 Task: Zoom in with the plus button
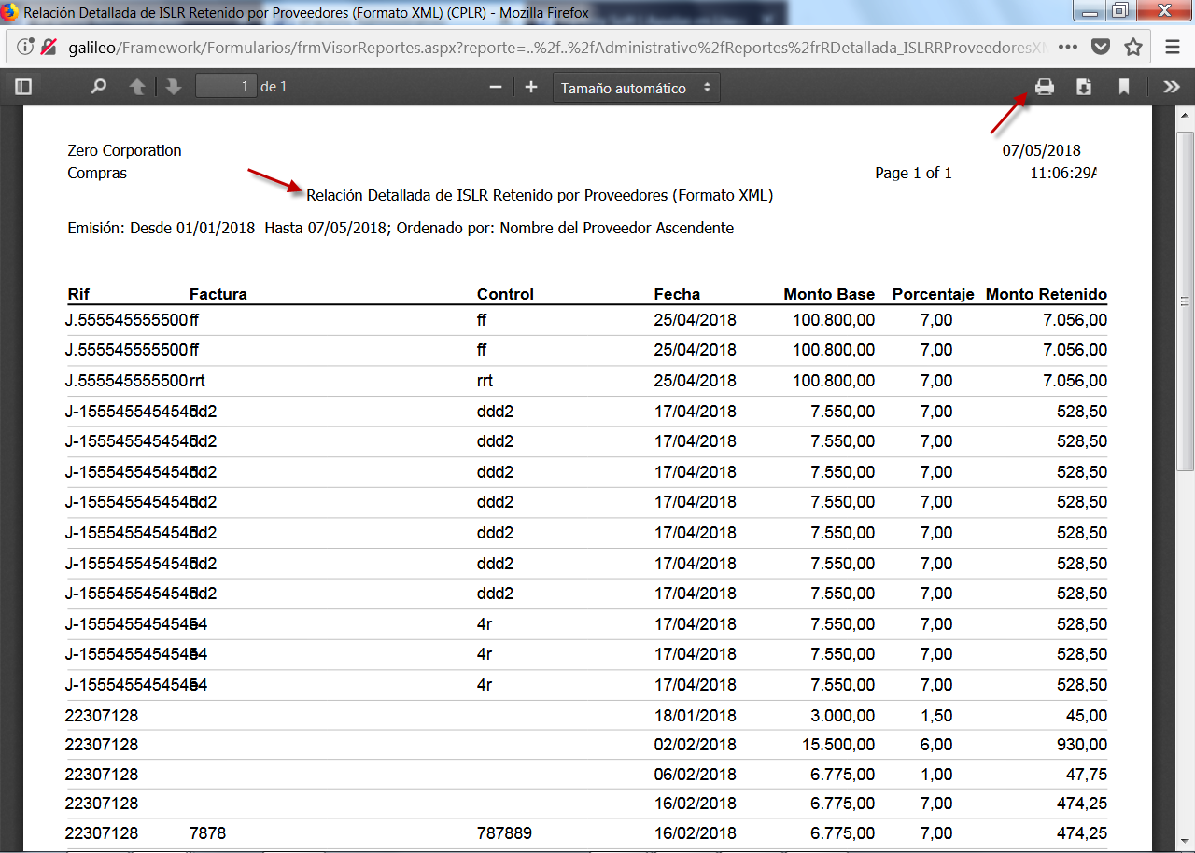pos(531,88)
